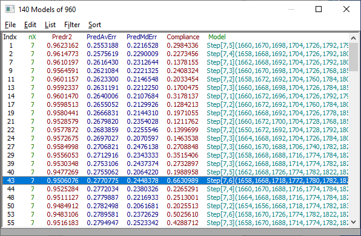Image resolution: width=361 pixels, height=236 pixels.
Task: Select model row with Indx 1
Action: 176,45
